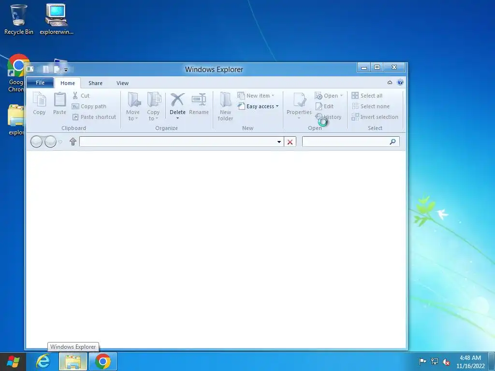
Task: Open the Windows Start button
Action: [13, 361]
